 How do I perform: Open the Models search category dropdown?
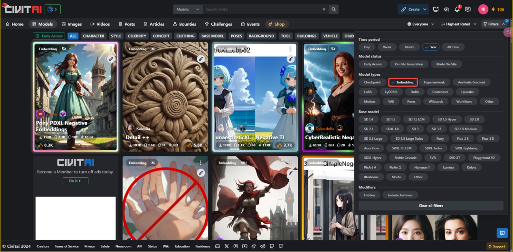[188, 9]
